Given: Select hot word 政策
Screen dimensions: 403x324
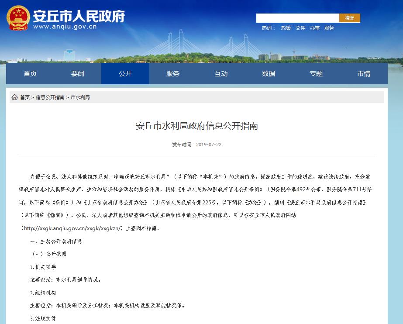Looking at the screenshot, I should (x=286, y=28).
